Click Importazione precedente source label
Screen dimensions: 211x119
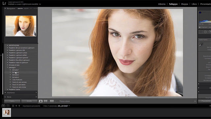point(31,106)
